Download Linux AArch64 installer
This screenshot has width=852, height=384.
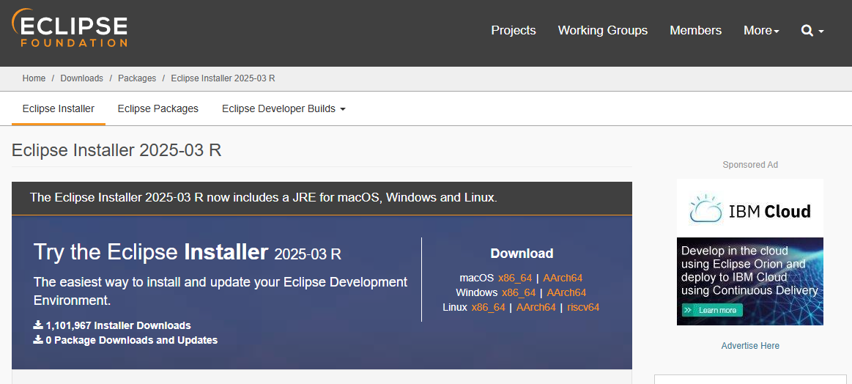click(536, 307)
